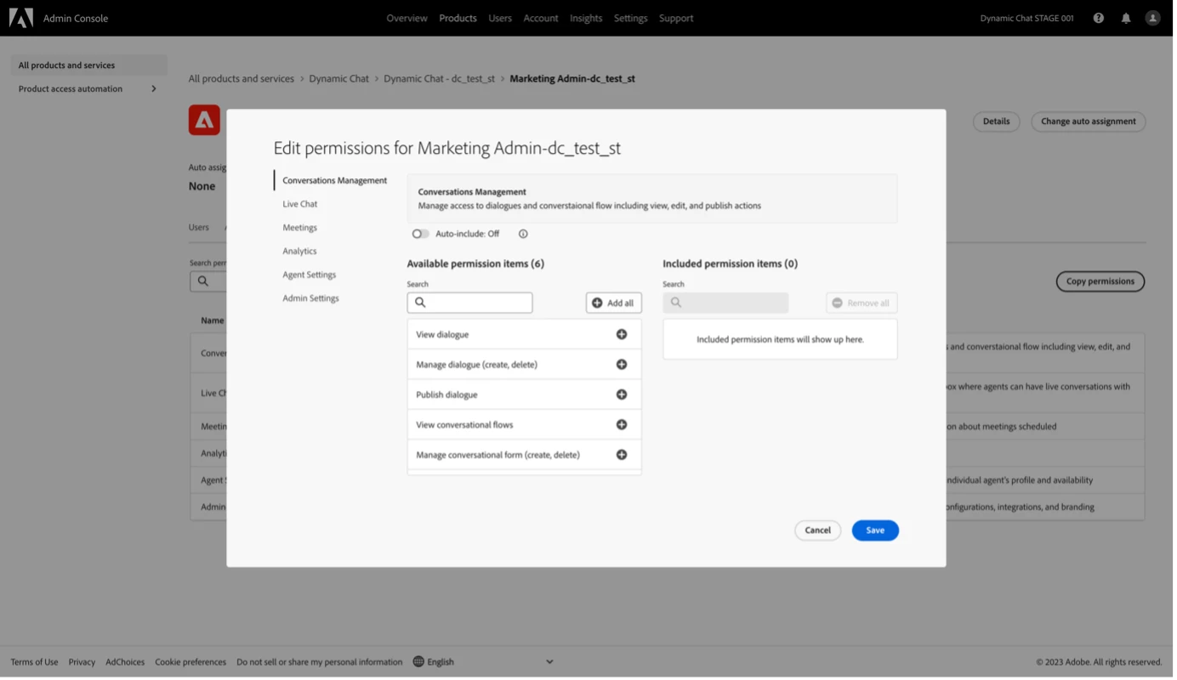Image resolution: width=1177 pixels, height=680 pixels.
Task: Select the Agent Settings section
Action: point(310,275)
